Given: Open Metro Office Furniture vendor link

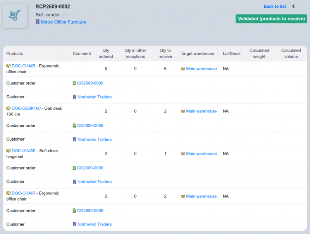Looking at the screenshot, I should click(64, 22).
